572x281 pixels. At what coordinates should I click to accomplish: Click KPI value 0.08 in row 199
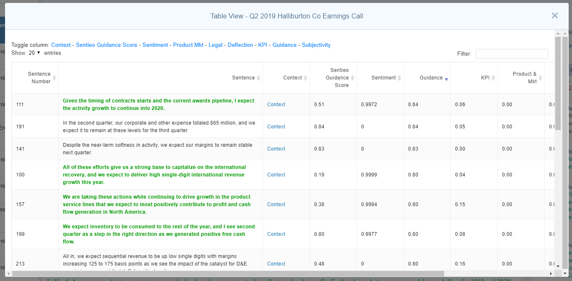click(460, 234)
